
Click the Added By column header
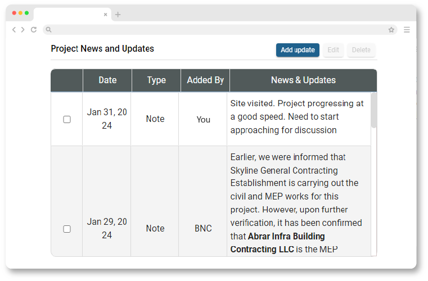tap(205, 80)
